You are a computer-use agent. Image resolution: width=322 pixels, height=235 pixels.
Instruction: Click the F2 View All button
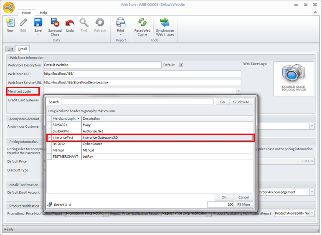241,102
